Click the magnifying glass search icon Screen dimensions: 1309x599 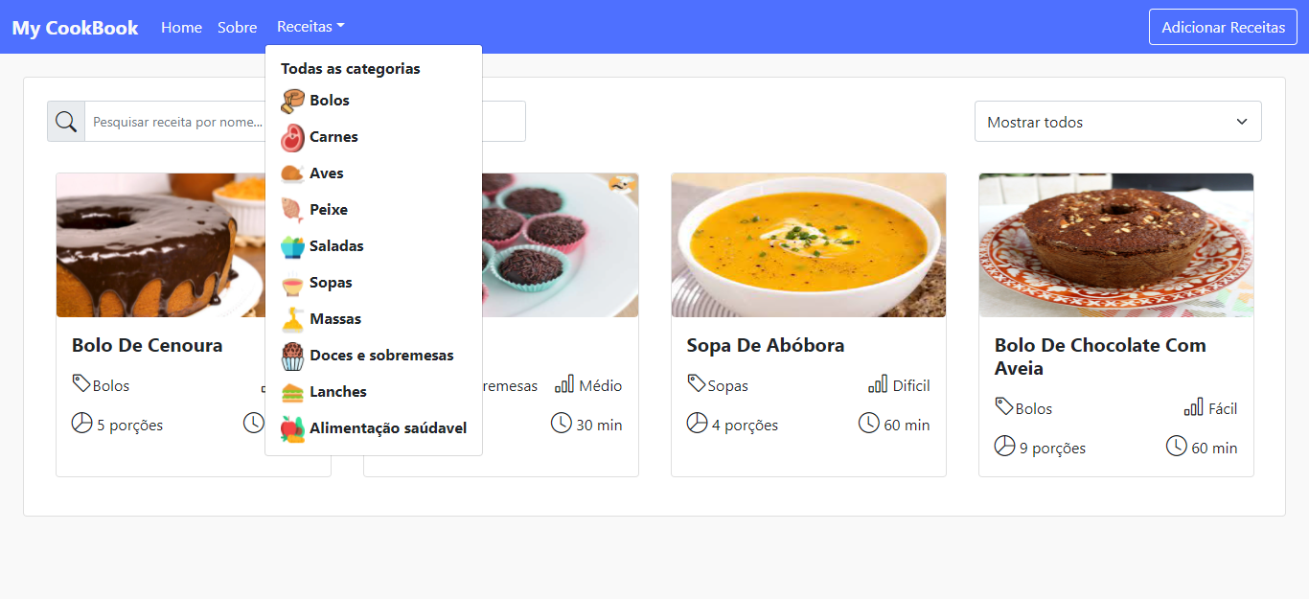click(x=66, y=122)
